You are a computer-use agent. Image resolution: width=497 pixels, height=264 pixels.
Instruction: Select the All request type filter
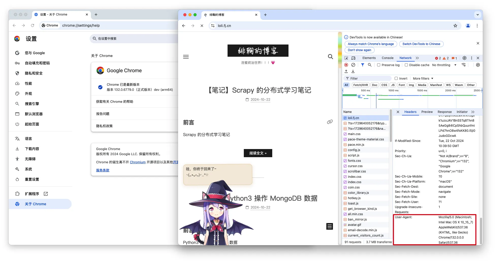pos(346,85)
